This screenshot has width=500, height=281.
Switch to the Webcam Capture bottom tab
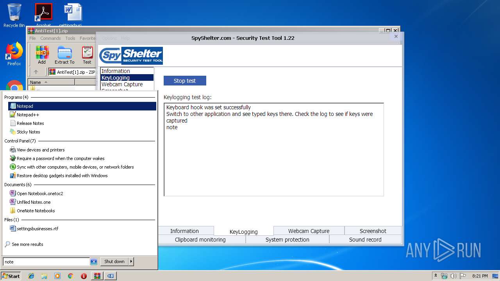[309, 231]
